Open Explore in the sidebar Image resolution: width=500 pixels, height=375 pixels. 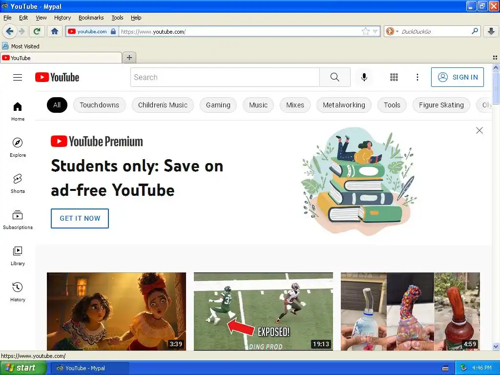point(18,147)
